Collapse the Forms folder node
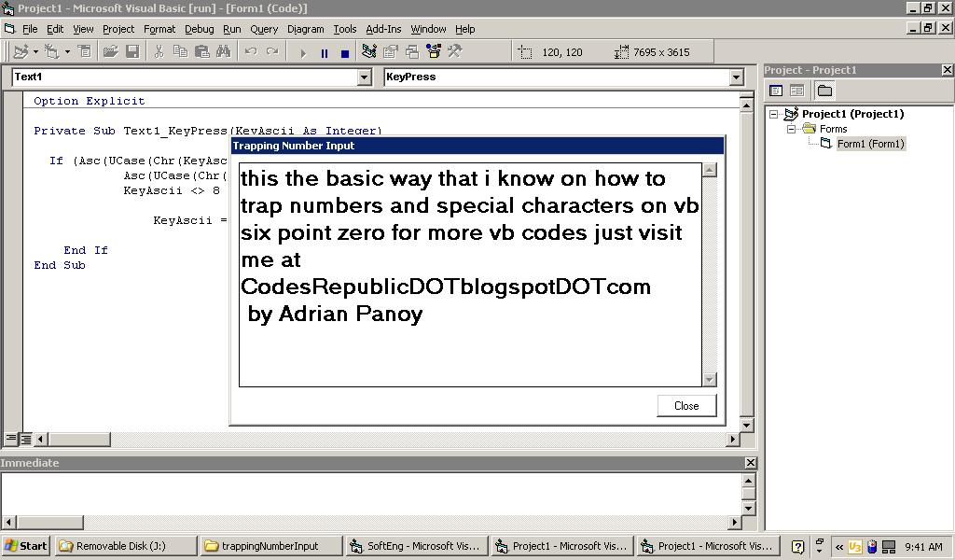This screenshot has height=560, width=955. (x=791, y=129)
